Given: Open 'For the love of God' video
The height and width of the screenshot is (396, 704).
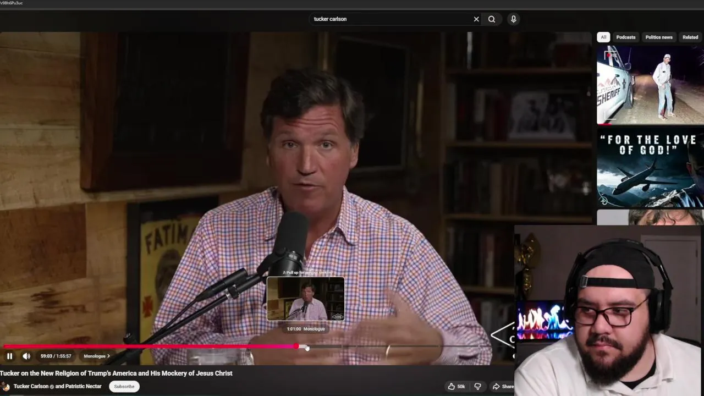Looking at the screenshot, I should (650, 168).
